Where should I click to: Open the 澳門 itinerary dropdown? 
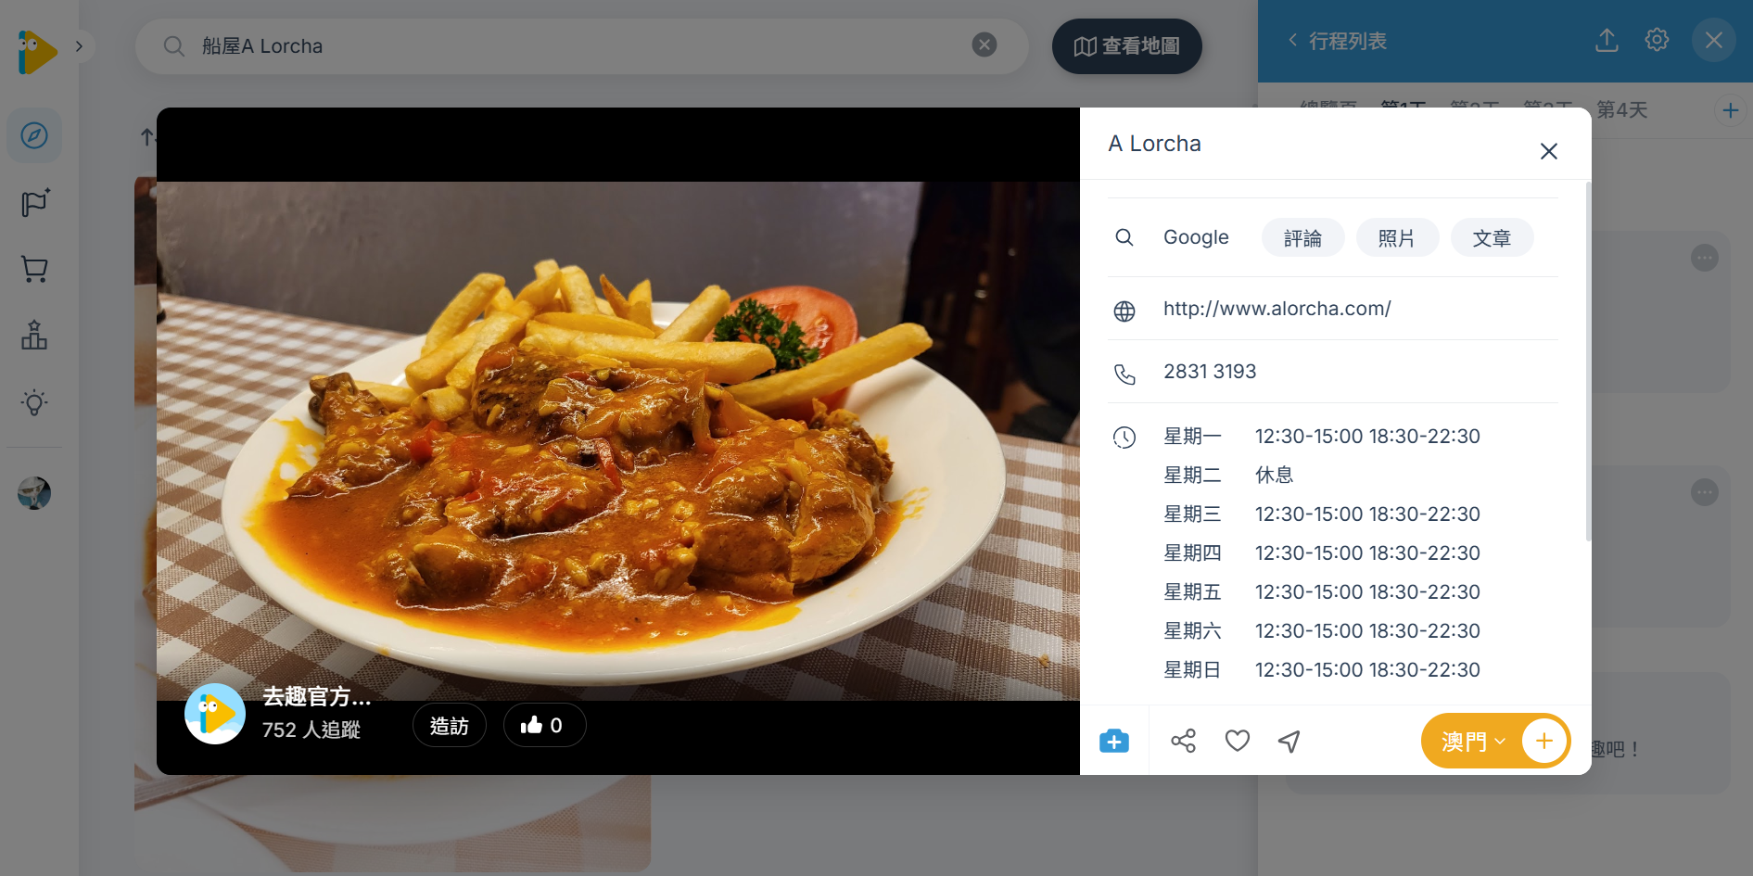click(x=1472, y=742)
